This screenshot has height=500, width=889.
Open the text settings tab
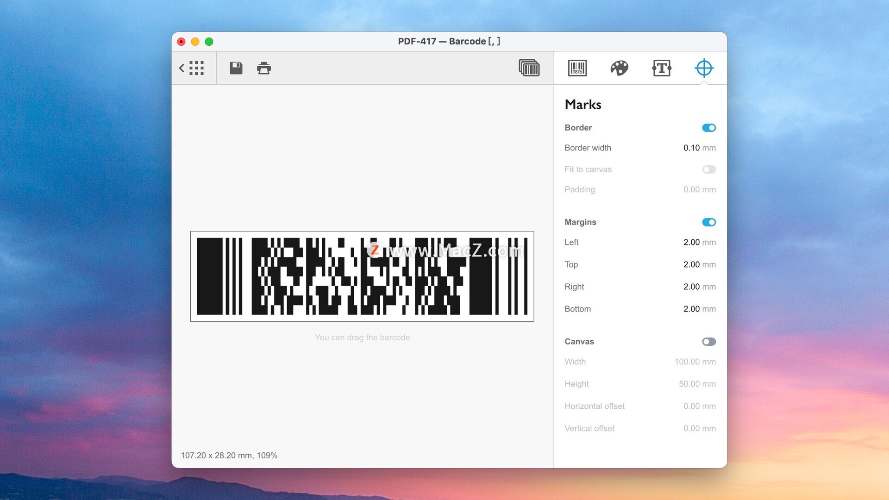pyautogui.click(x=662, y=68)
